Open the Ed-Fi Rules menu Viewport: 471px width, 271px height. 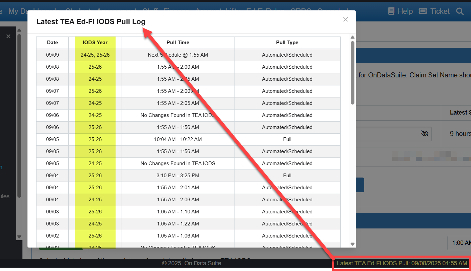[265, 10]
